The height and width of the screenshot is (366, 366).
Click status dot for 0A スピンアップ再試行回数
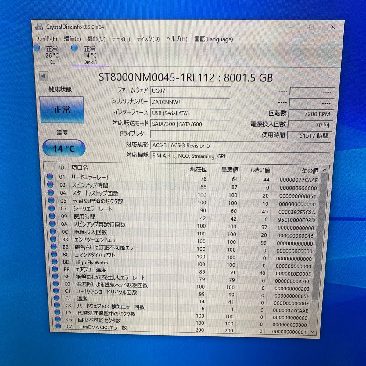coord(52,224)
